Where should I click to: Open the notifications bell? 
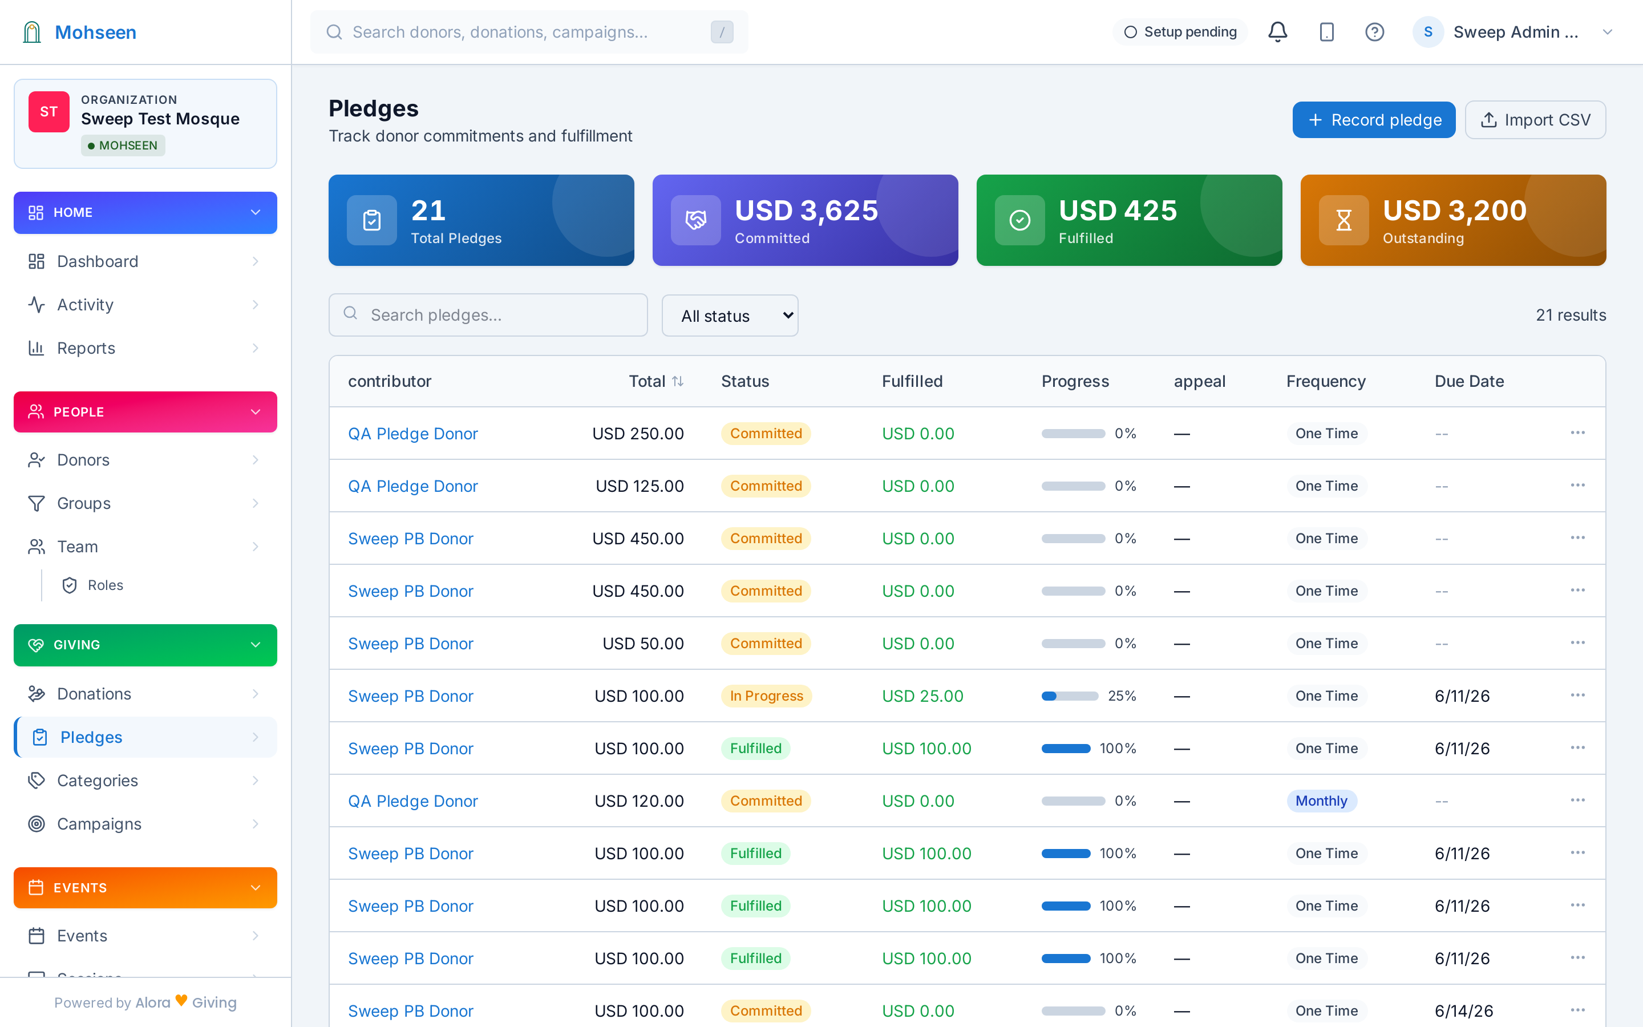coord(1277,32)
